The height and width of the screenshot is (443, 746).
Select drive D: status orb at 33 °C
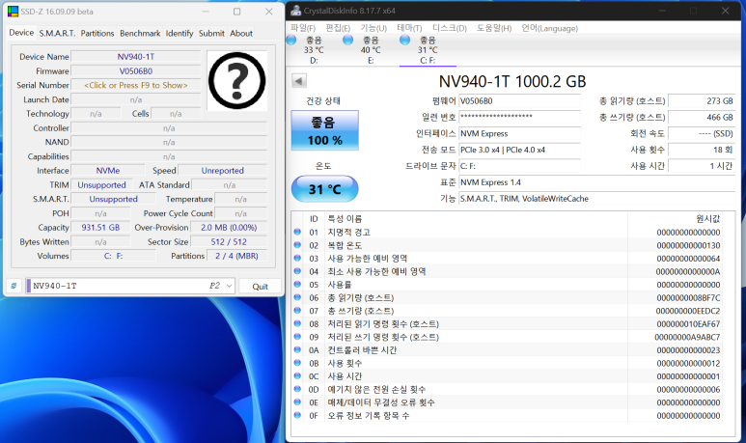click(291, 41)
